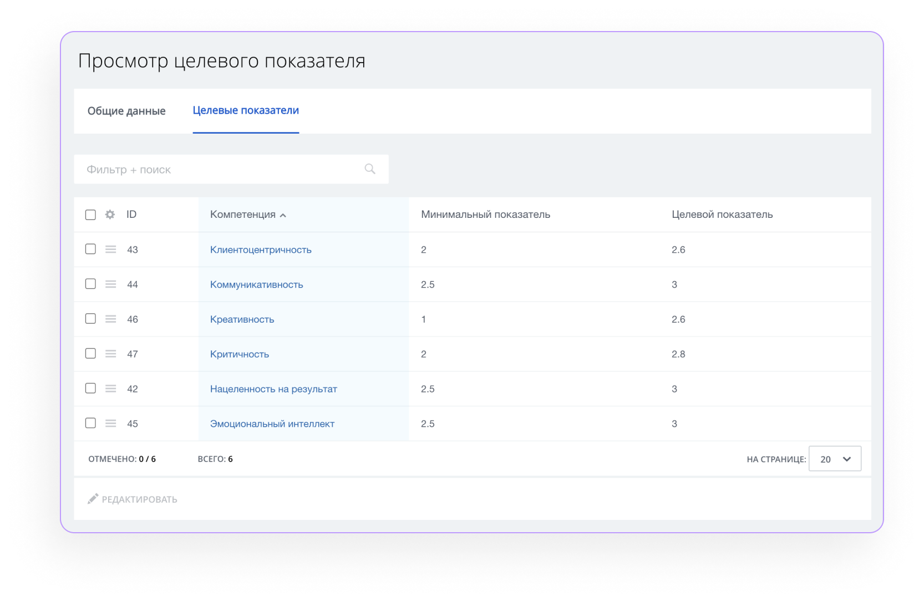
Task: Switch to the Общие данные tab
Action: click(125, 110)
